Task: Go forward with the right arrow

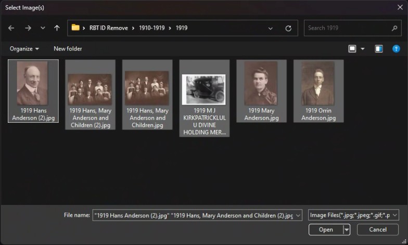Action: (28, 28)
